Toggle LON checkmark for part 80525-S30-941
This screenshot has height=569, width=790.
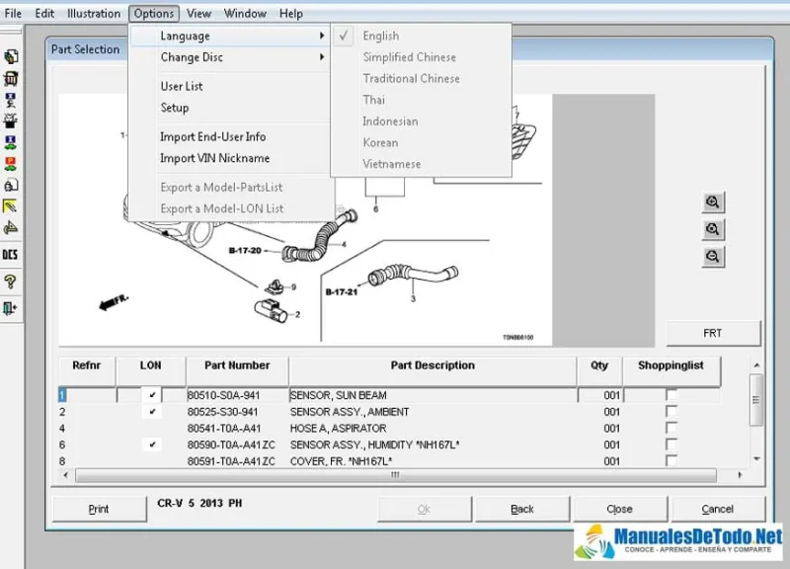(x=151, y=412)
